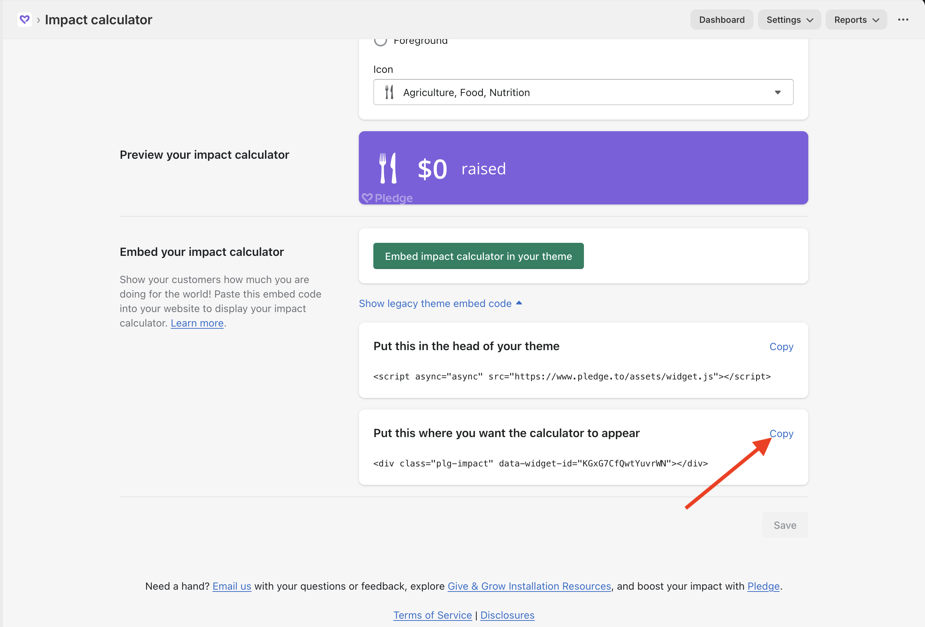Open the Terms of Service link
The height and width of the screenshot is (627, 925).
point(432,615)
